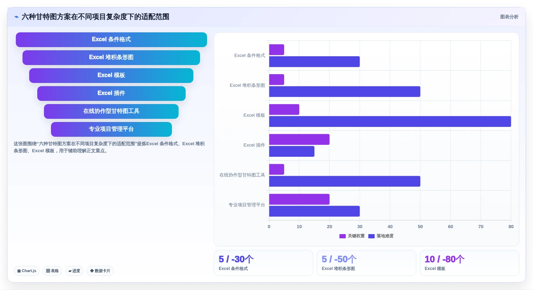
Task: Click 关键权重 bar for Excel 模板
Action: (284, 109)
